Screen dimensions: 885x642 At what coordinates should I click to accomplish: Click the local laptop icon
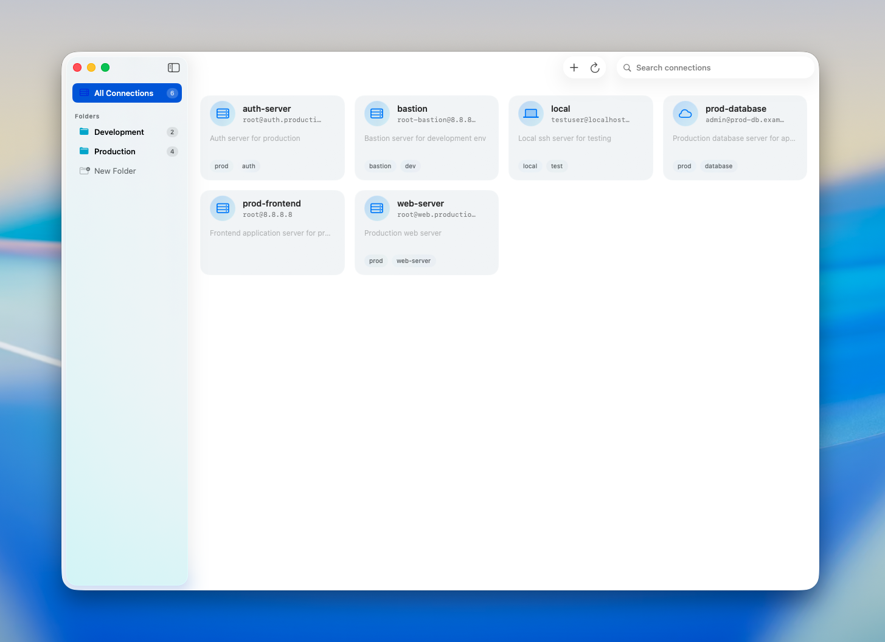531,114
